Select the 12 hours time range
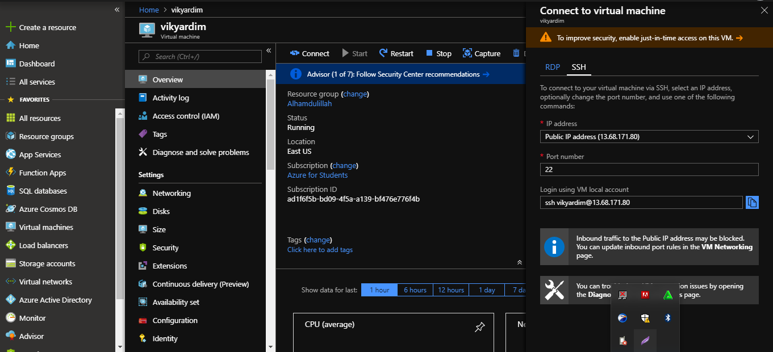This screenshot has width=773, height=352. click(x=451, y=290)
